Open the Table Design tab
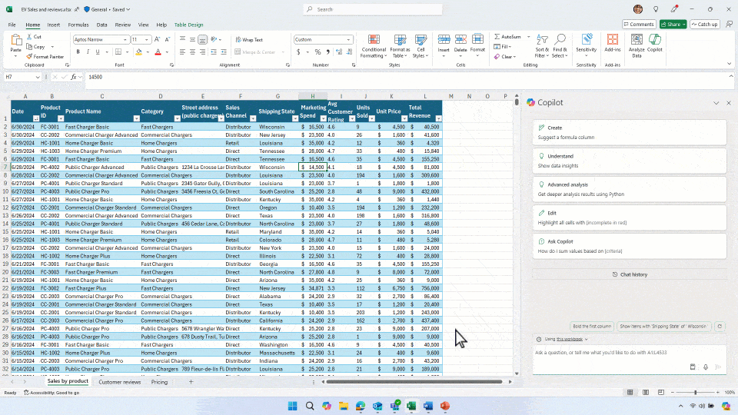Screen dimensions: 738x415 click(x=189, y=25)
